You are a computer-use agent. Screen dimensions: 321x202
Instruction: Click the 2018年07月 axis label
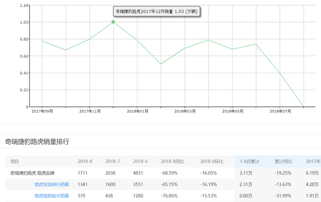pyautogui.click(x=280, y=111)
